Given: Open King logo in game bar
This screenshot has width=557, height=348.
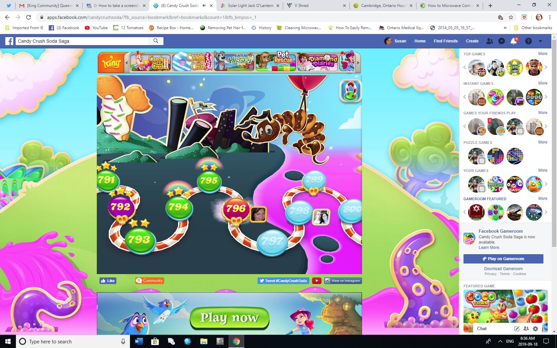Looking at the screenshot, I should (111, 62).
